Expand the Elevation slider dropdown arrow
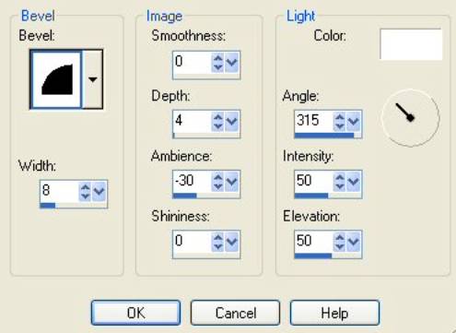The width and height of the screenshot is (456, 333). pyautogui.click(x=354, y=242)
